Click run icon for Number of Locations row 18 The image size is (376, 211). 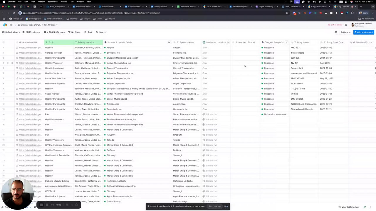(x=204, y=135)
